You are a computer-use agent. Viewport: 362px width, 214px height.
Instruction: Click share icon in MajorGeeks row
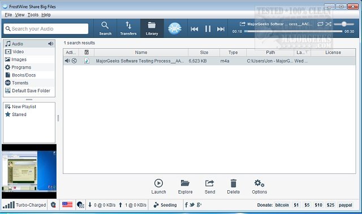point(74,61)
